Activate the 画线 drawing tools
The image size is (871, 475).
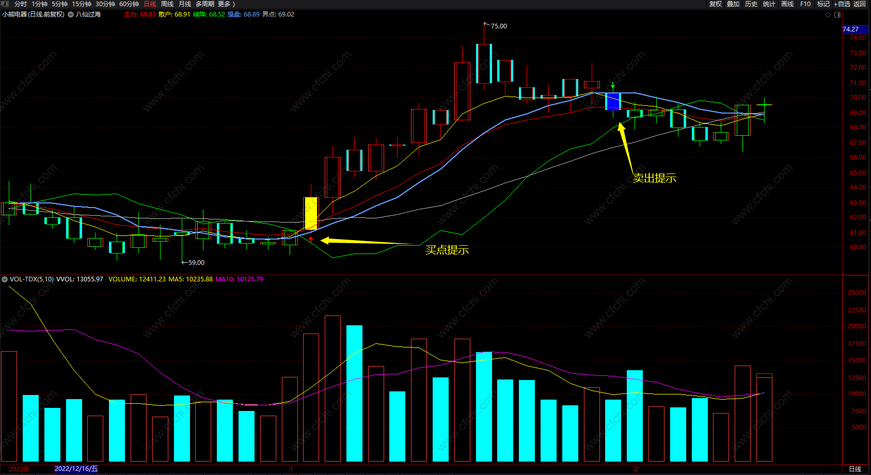pos(787,4)
